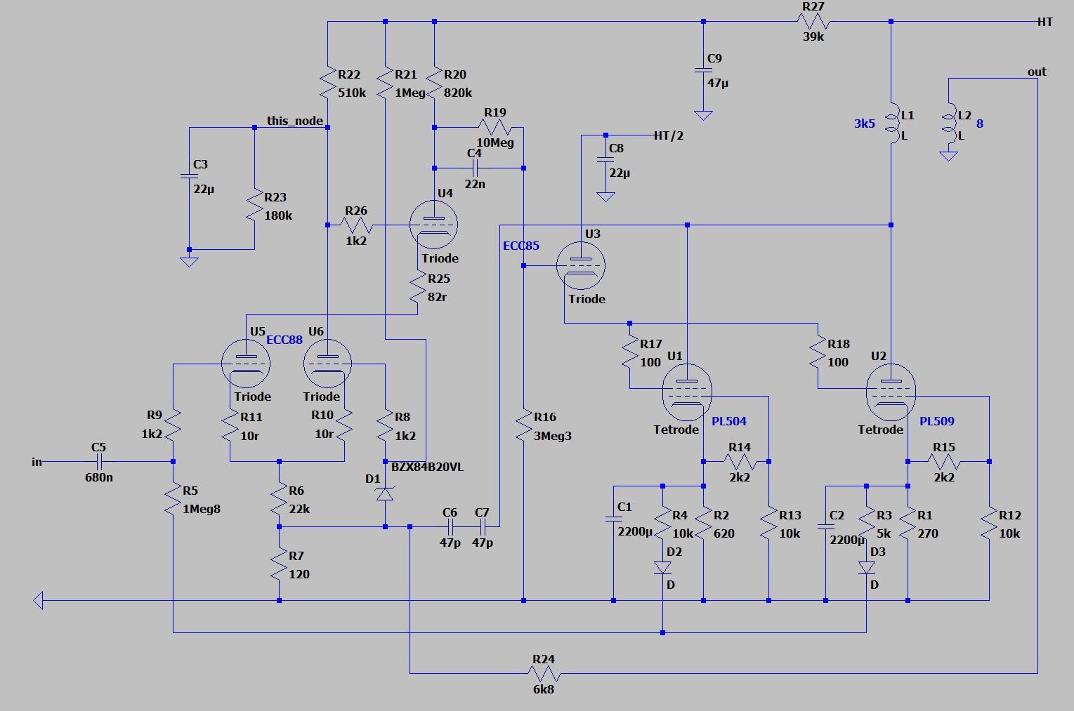Click the 'this_node' net label

point(295,121)
